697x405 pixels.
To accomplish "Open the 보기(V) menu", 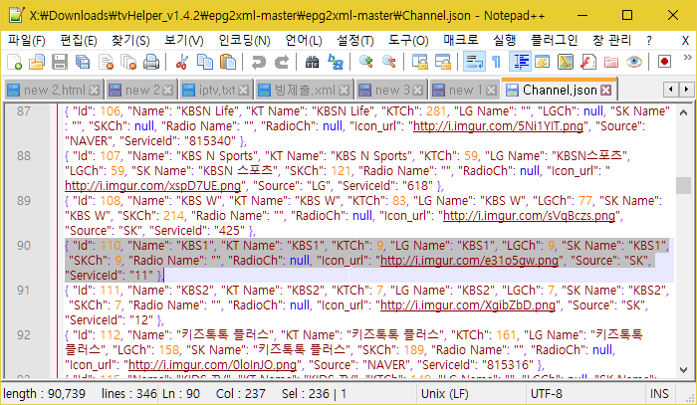I will coord(184,41).
